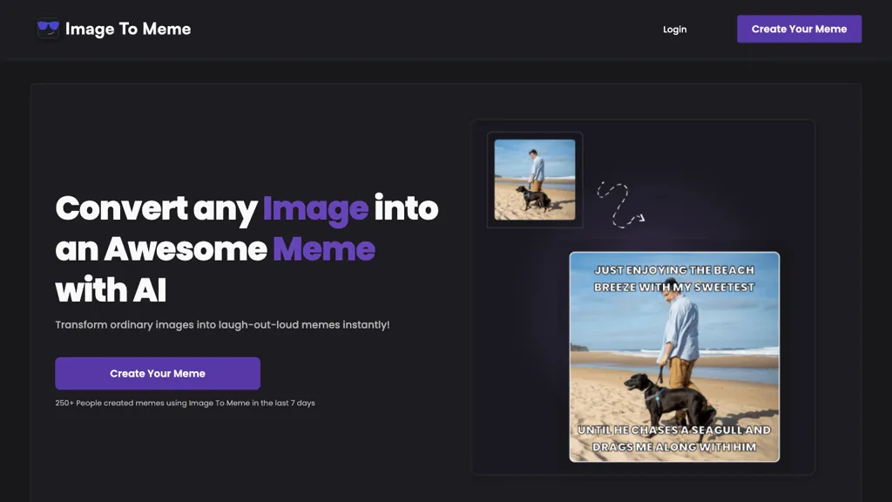892x502 pixels.
Task: Click the headline word Image in purple
Action: click(x=314, y=208)
